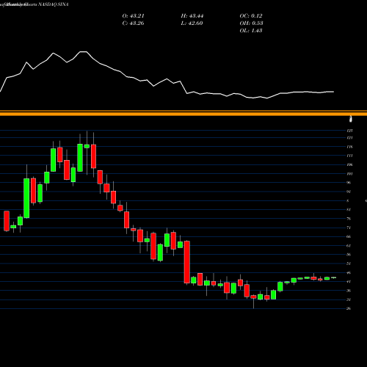
Task: Click the 51 price axis label
Action: (x=349, y=264)
